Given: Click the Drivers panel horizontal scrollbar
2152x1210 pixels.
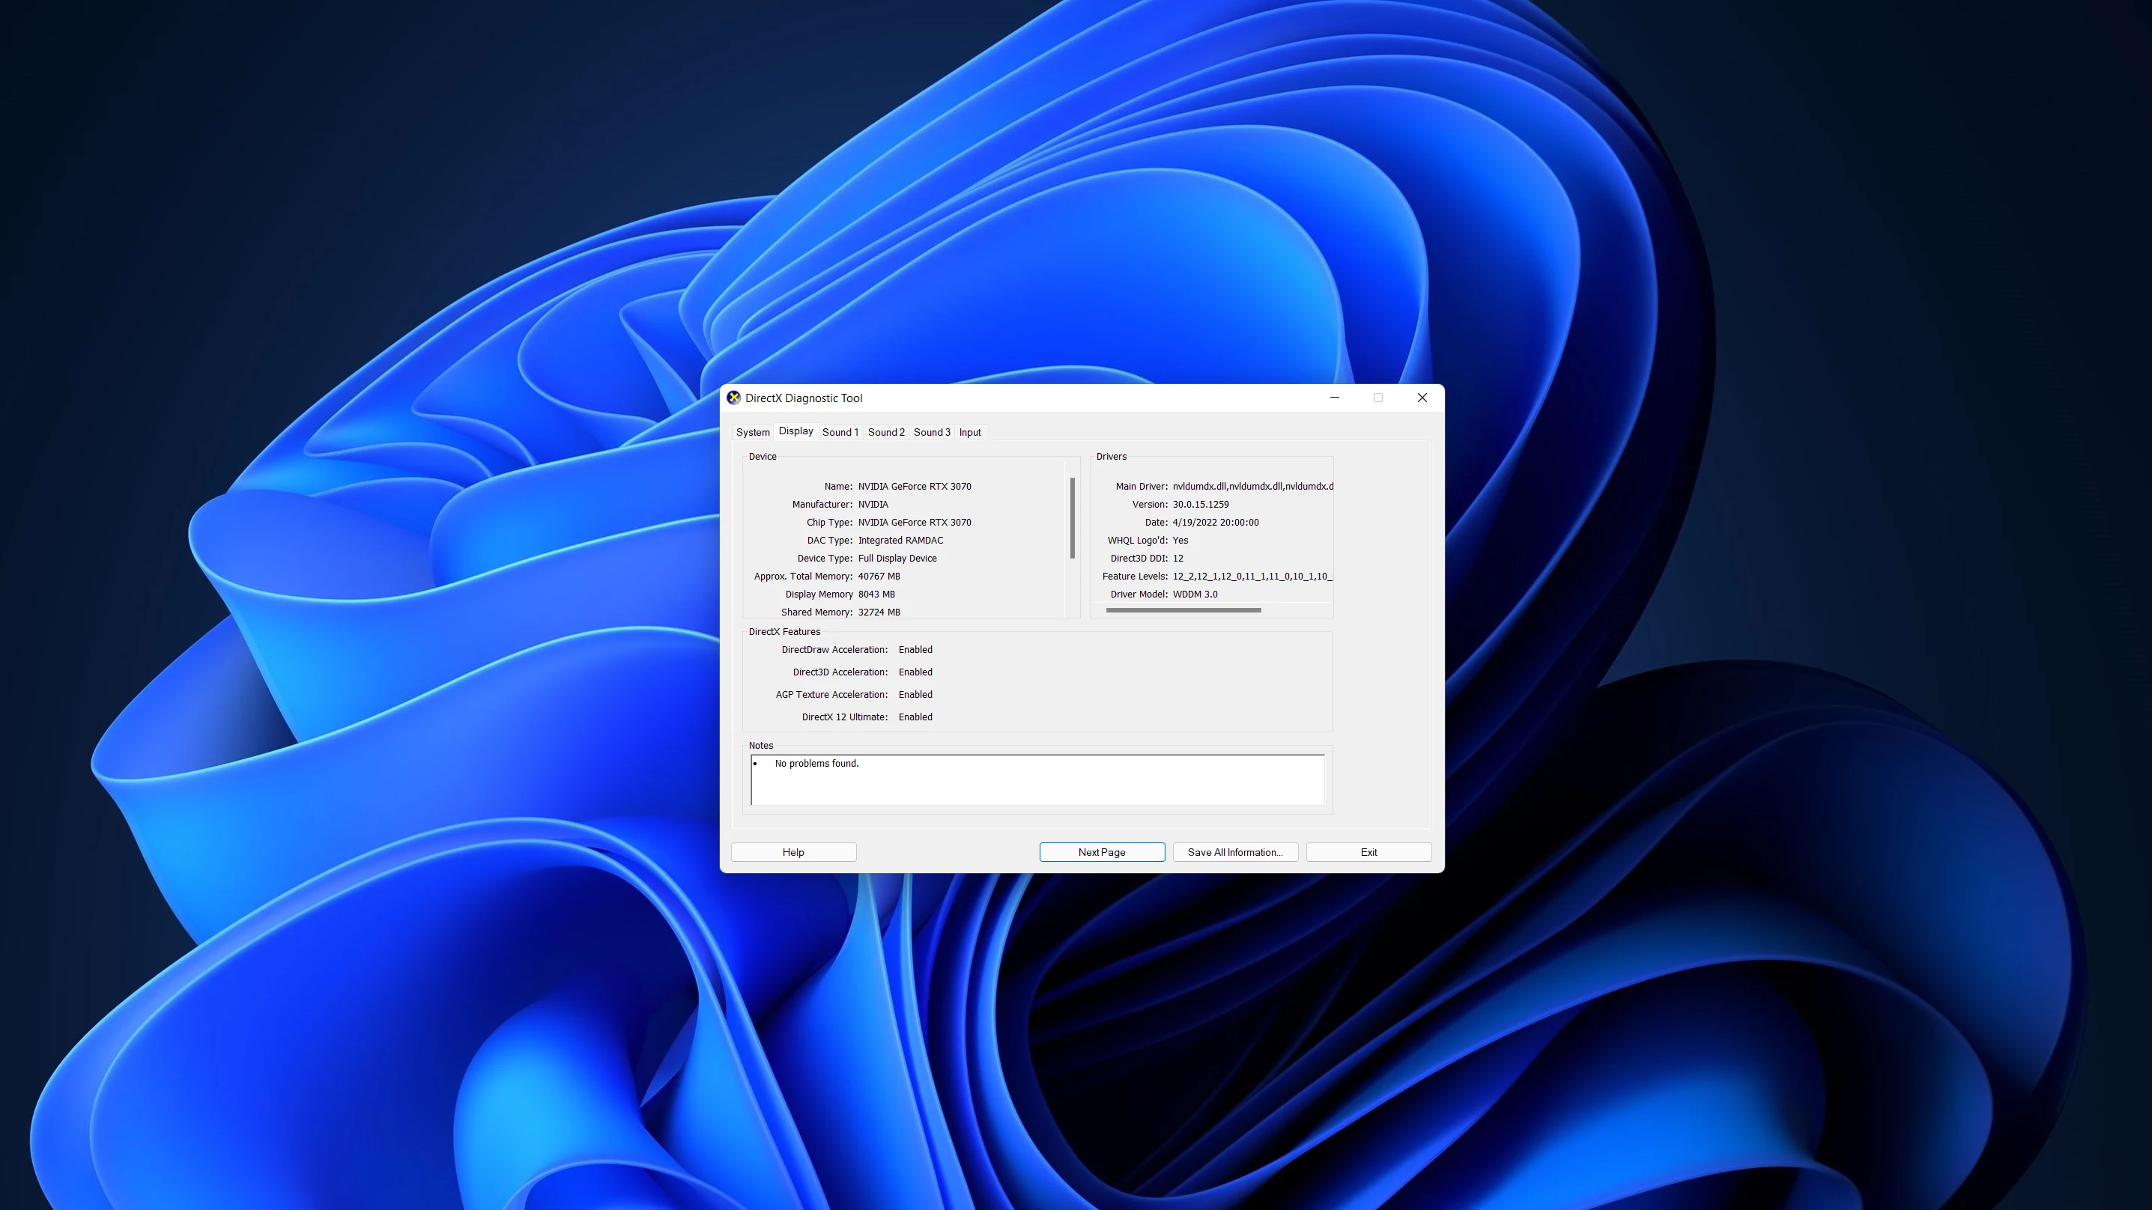Looking at the screenshot, I should [x=1183, y=610].
